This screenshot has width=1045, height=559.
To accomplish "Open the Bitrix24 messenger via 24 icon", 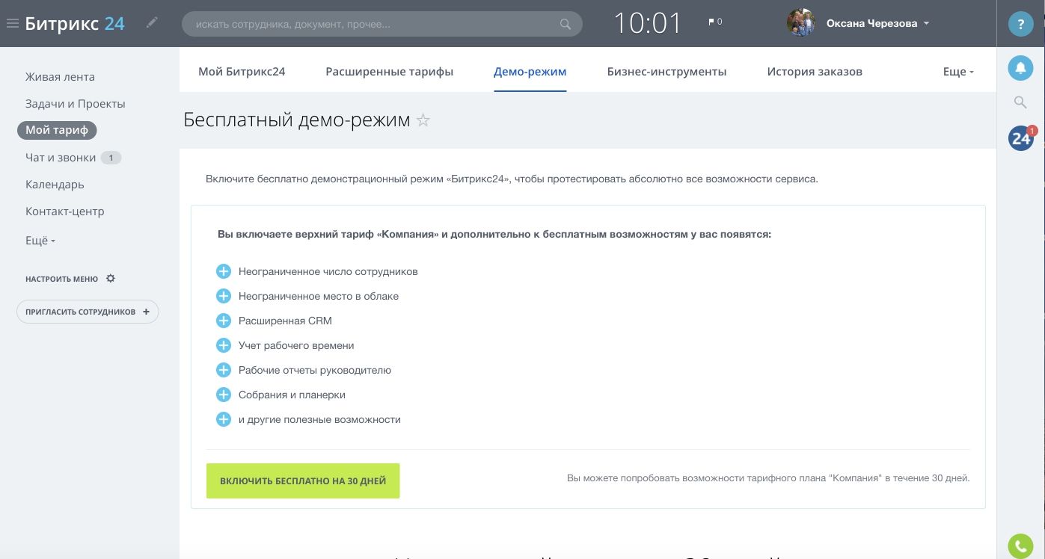I will [1020, 138].
